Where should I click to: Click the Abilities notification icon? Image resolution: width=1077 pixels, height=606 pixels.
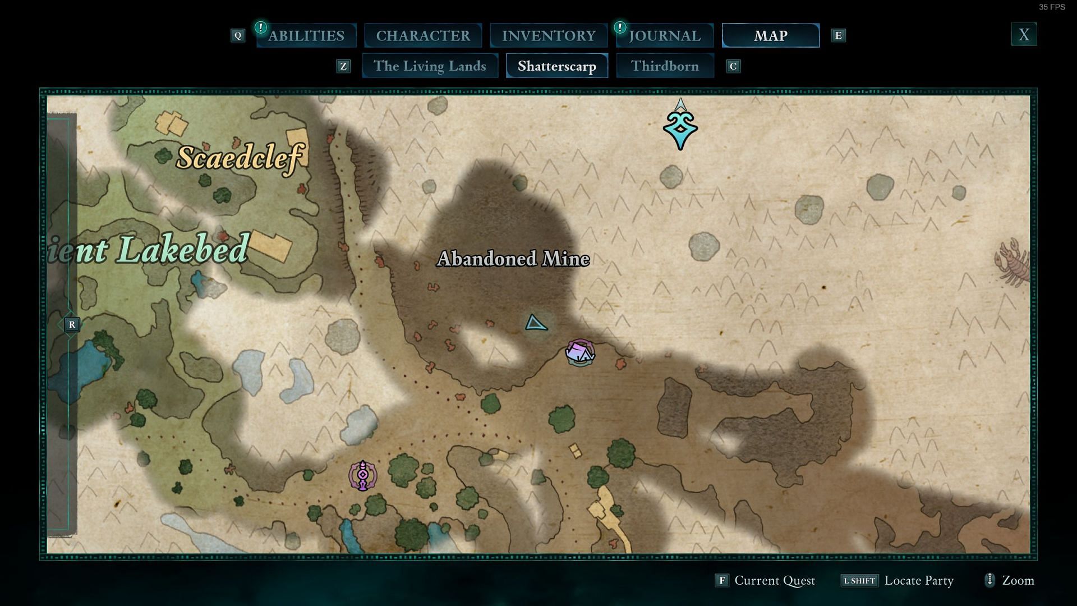click(261, 26)
